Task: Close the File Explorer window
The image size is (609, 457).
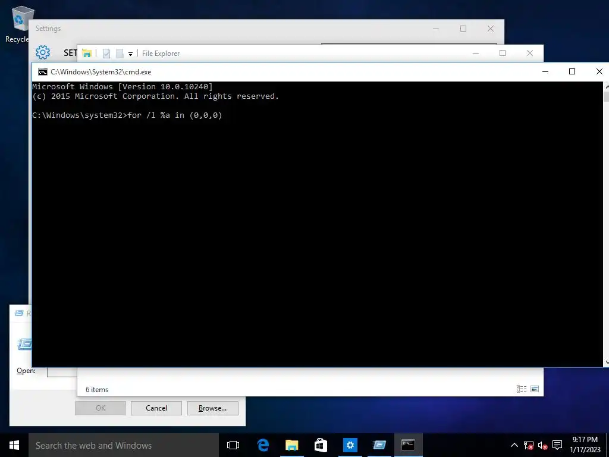Action: click(530, 53)
